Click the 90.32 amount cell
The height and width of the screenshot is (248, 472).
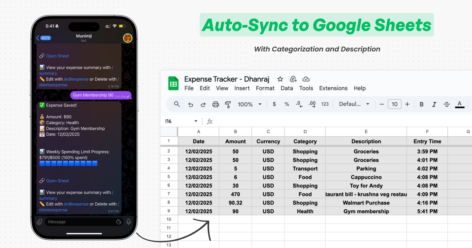pyautogui.click(x=235, y=203)
